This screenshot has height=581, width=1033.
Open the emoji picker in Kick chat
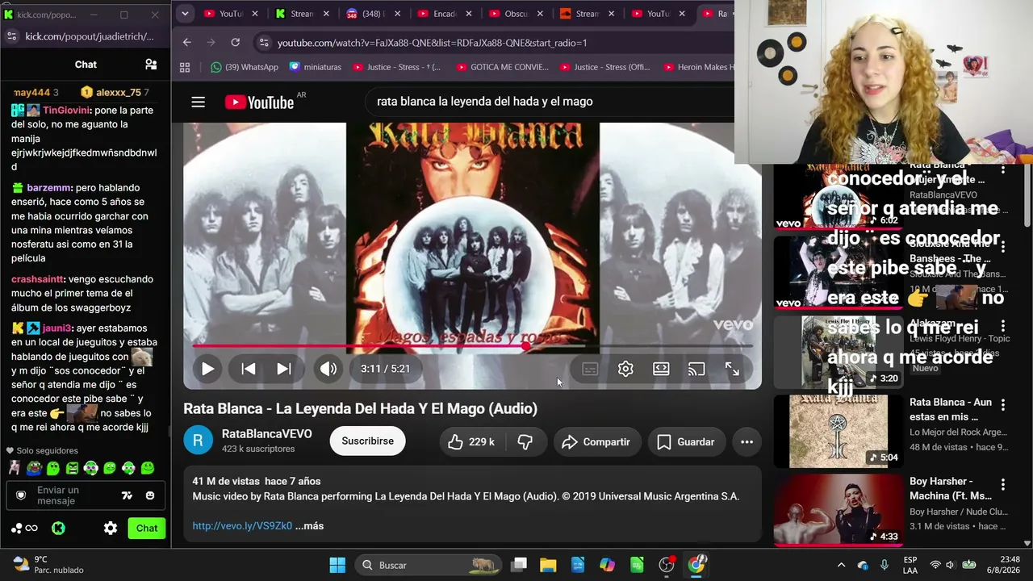coord(150,495)
